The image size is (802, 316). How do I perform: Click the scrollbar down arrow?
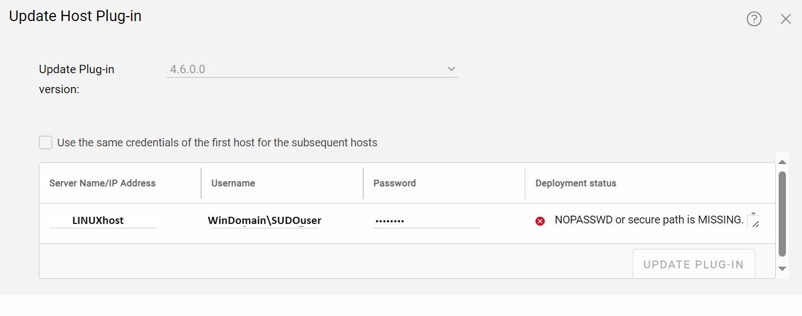782,269
